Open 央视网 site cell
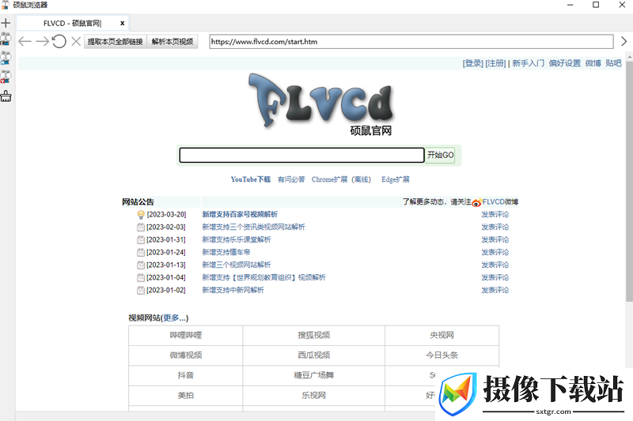 pos(442,335)
